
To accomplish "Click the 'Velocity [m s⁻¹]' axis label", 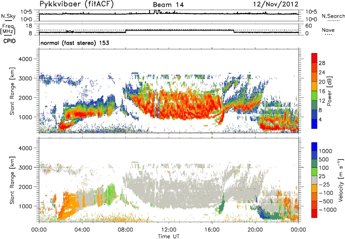I will coord(341,180).
